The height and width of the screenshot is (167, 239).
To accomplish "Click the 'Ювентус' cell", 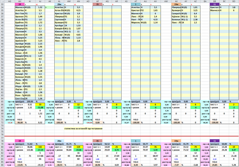I will coord(59,31).
